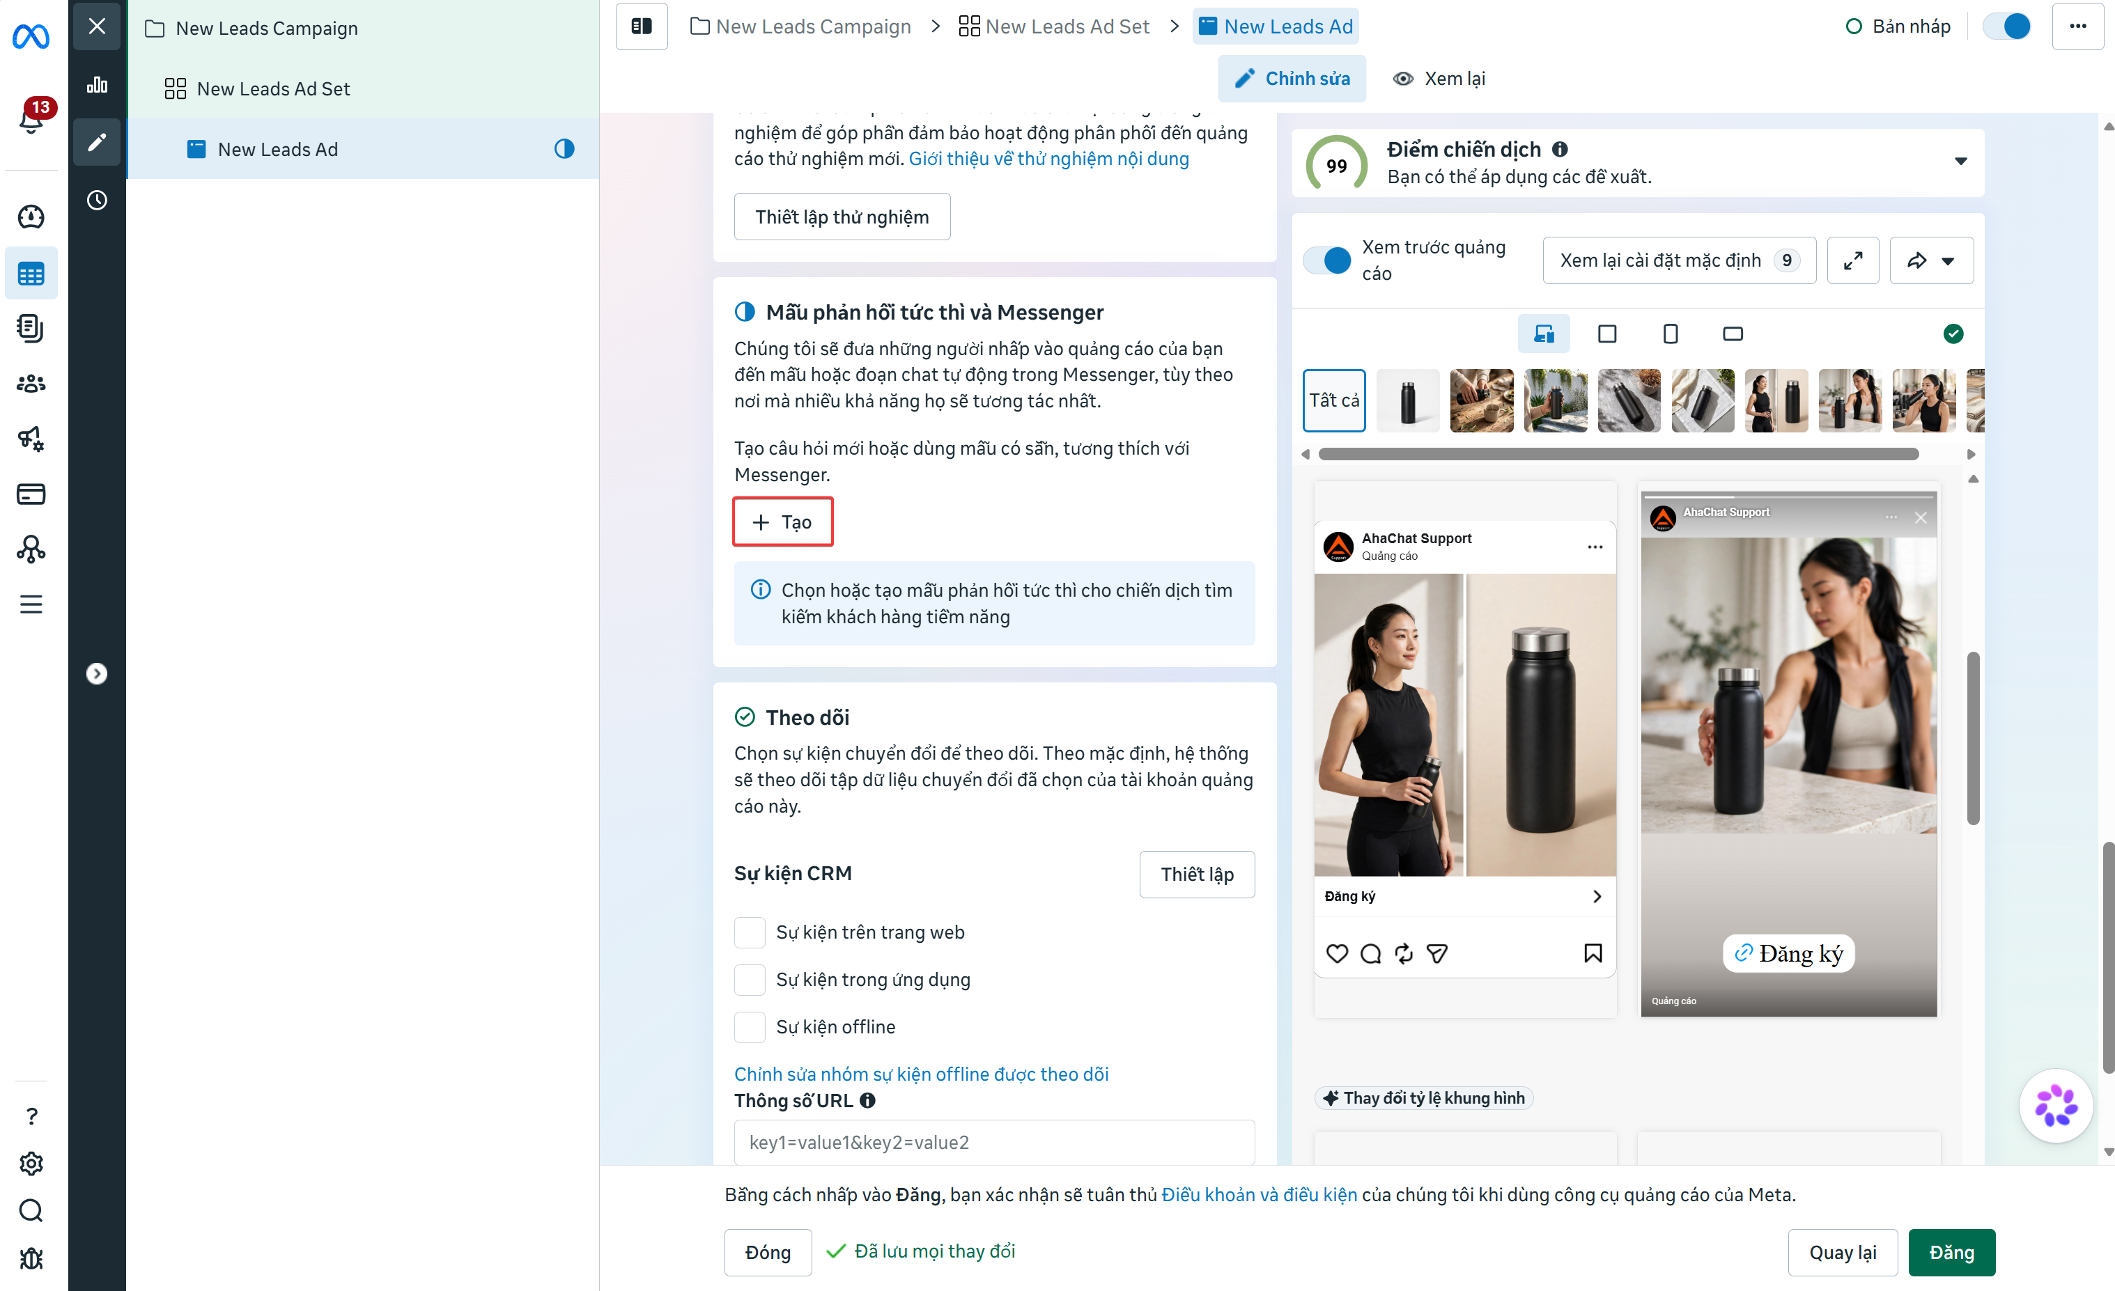Viewport: 2115px width, 1291px height.
Task: Select the Chỉnh sửa tab
Action: (x=1291, y=79)
